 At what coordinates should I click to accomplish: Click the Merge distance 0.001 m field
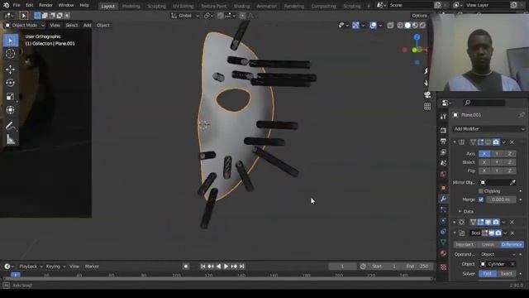(501, 199)
